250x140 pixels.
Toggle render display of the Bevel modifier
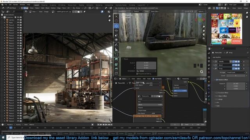coord(239,65)
